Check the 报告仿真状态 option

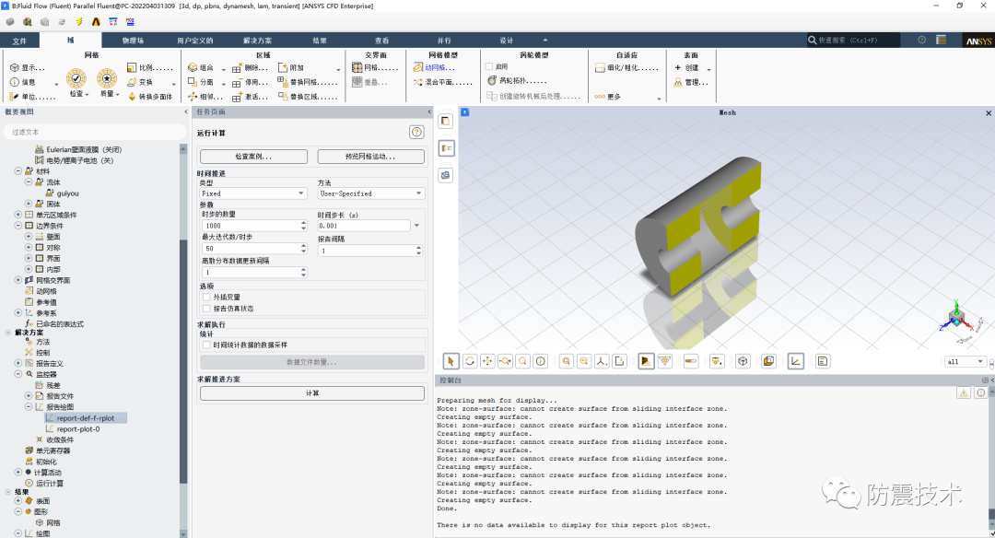[205, 310]
